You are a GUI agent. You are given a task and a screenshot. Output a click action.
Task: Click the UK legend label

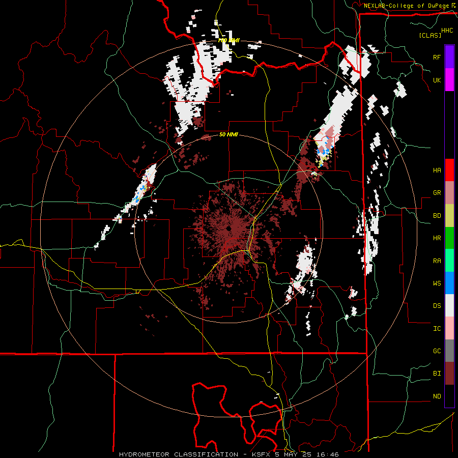437,80
